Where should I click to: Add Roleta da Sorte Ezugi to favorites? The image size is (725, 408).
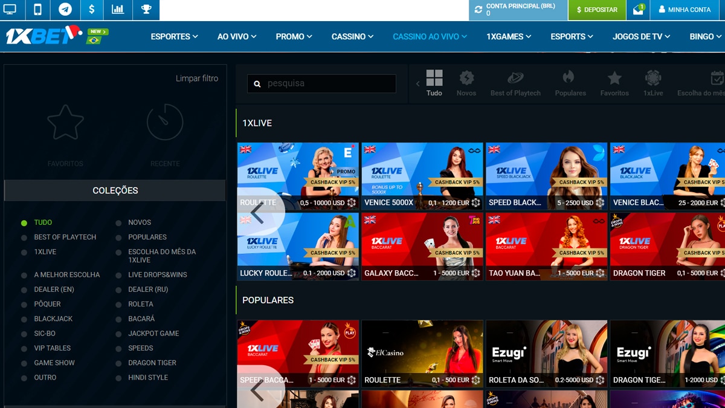point(600,380)
